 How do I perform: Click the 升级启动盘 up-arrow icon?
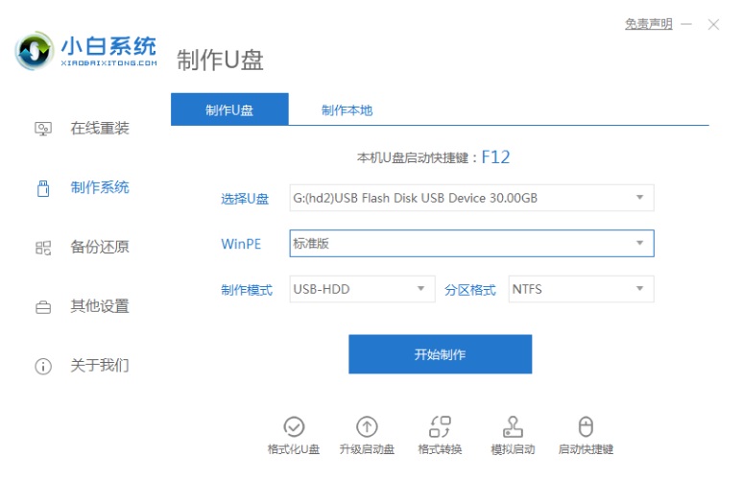pyautogui.click(x=367, y=426)
